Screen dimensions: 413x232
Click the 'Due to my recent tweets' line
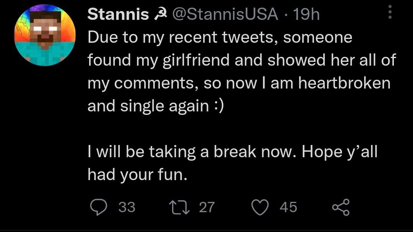click(x=220, y=37)
